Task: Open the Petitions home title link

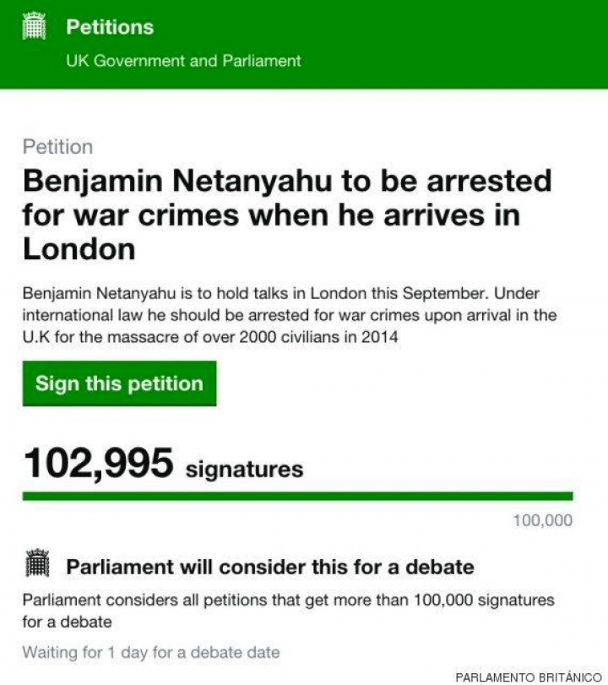Action: 110,27
